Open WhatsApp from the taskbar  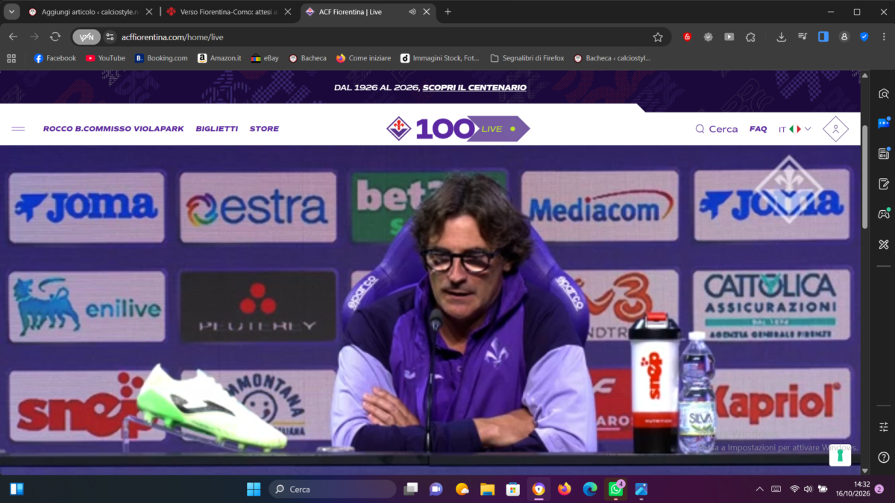point(615,489)
